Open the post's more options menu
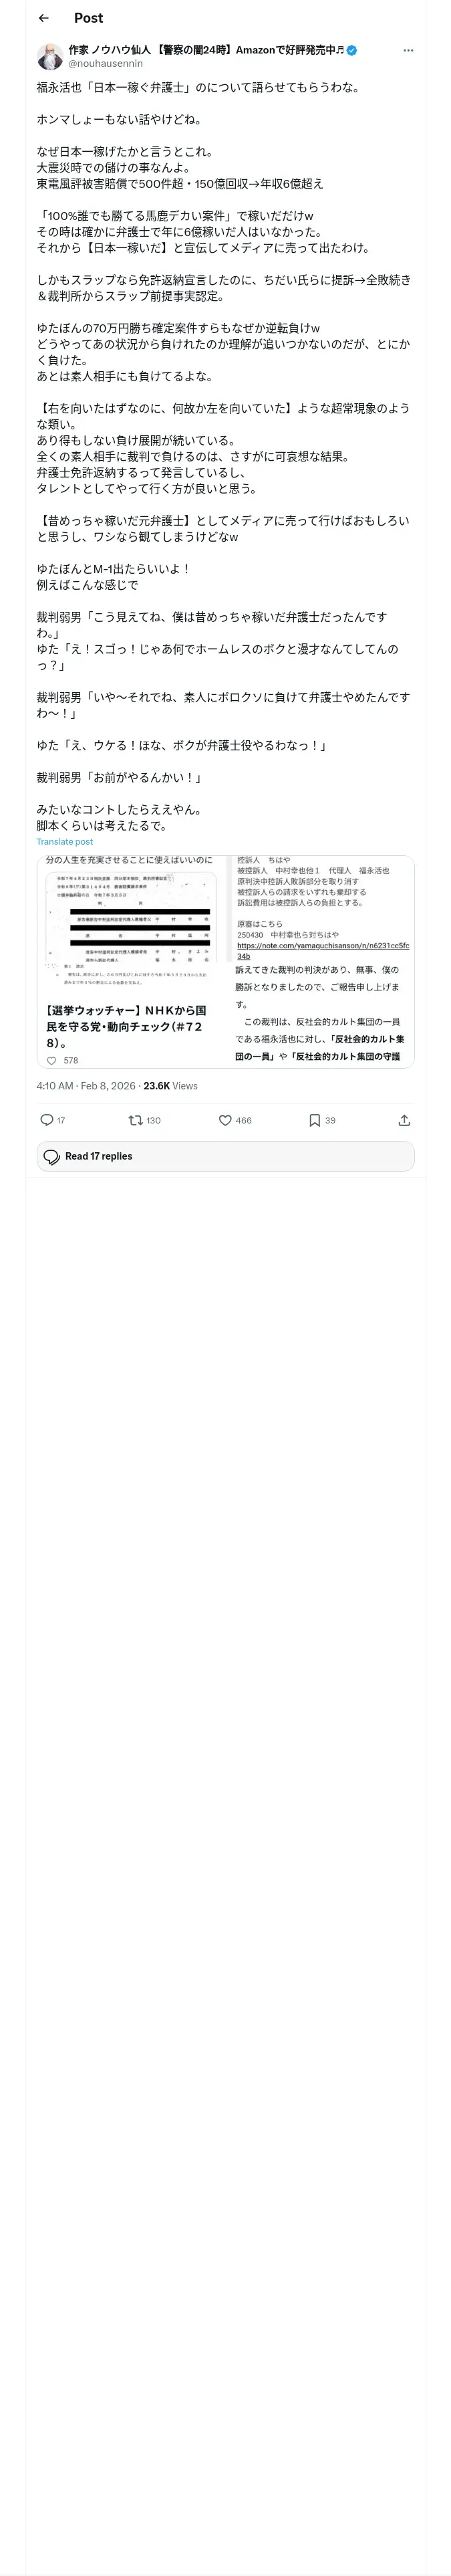 pyautogui.click(x=408, y=50)
